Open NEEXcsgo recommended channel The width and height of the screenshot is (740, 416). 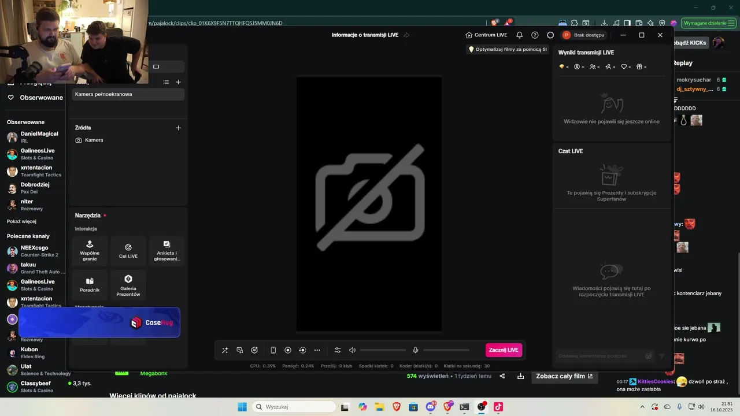[x=33, y=251]
